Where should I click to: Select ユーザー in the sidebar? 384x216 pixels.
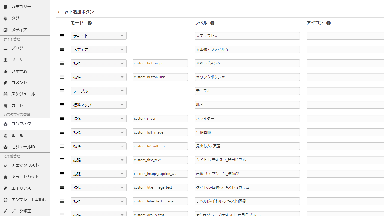(19, 60)
